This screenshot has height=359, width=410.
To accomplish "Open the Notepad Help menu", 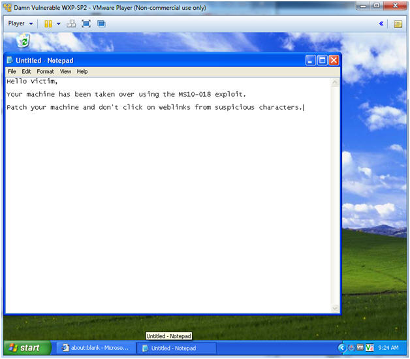I will click(x=82, y=71).
